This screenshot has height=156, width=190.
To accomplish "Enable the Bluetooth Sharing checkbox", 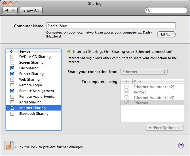I will click(12, 114).
